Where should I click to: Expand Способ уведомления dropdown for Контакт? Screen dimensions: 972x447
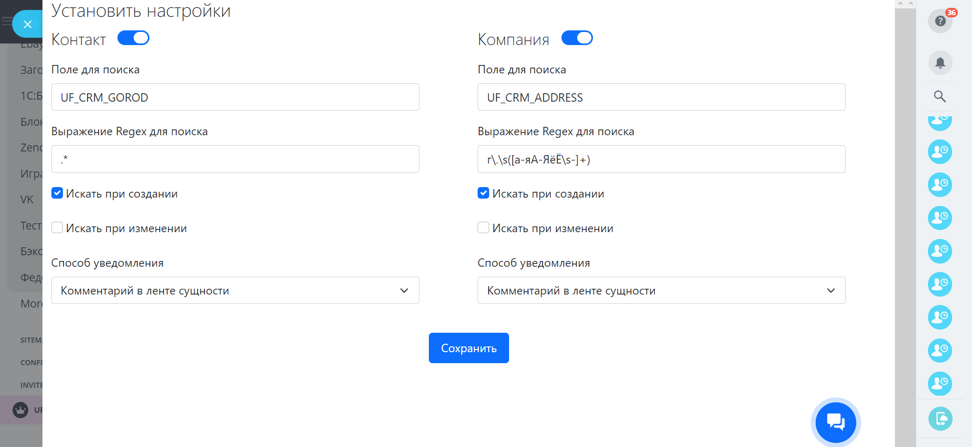pos(235,290)
